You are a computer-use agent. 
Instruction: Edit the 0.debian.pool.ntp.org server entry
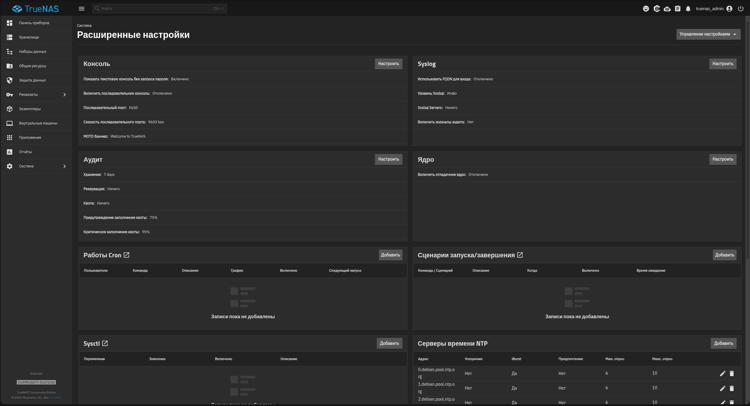pyautogui.click(x=723, y=373)
